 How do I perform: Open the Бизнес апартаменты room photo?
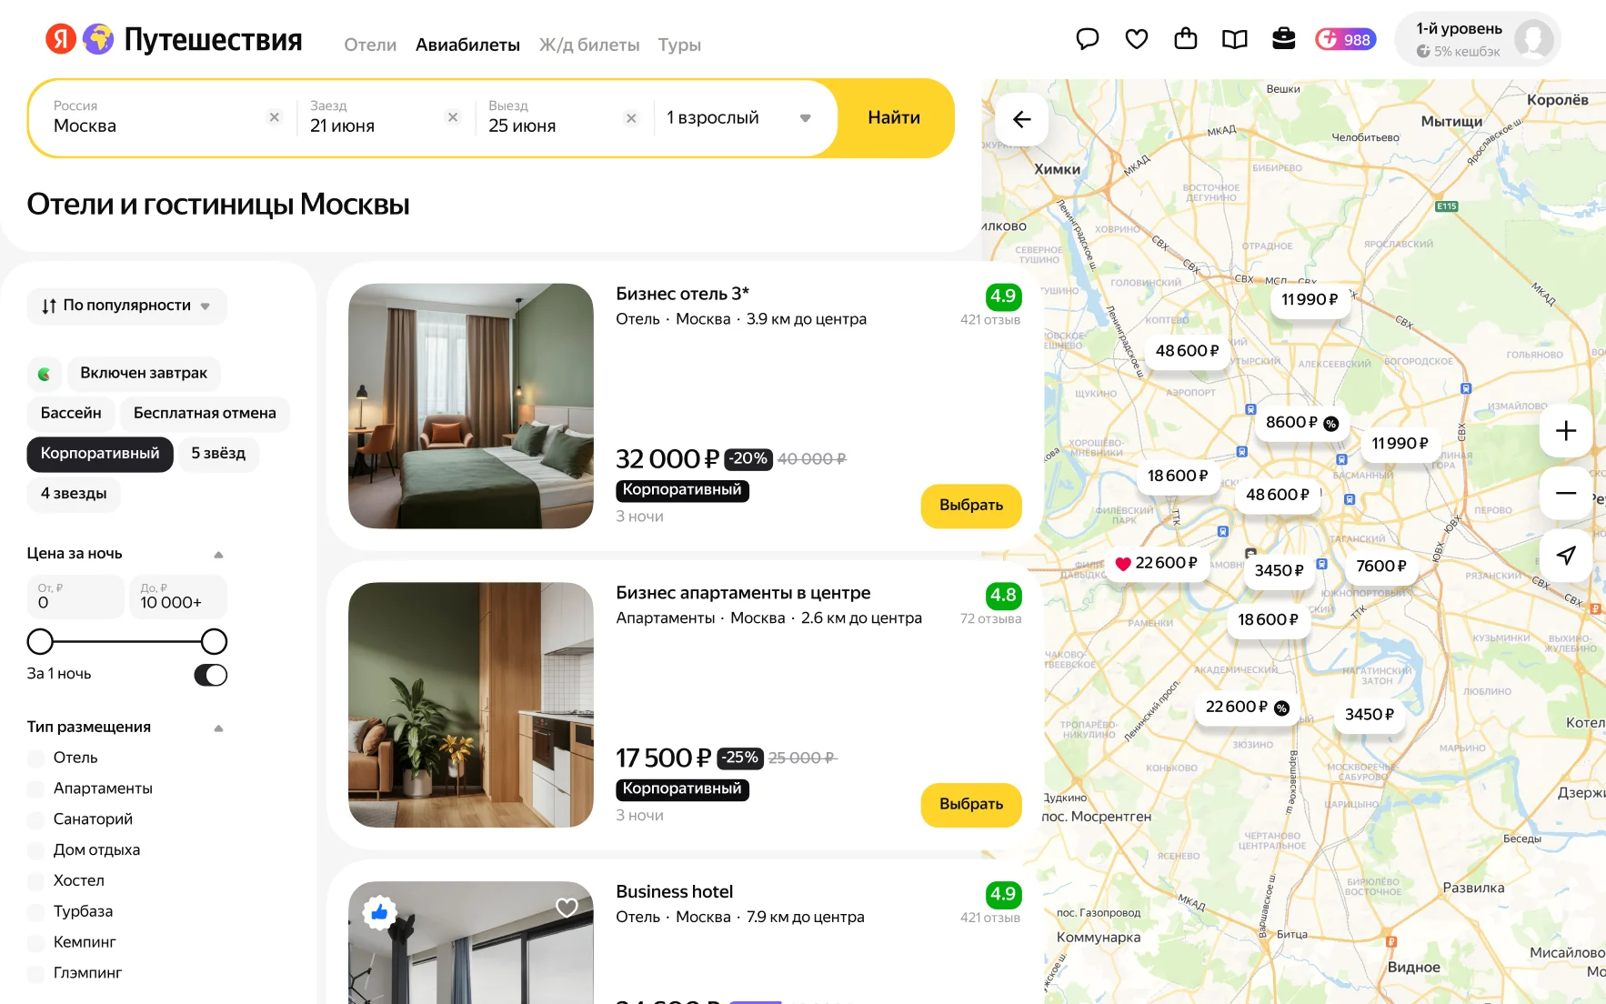pyautogui.click(x=471, y=705)
